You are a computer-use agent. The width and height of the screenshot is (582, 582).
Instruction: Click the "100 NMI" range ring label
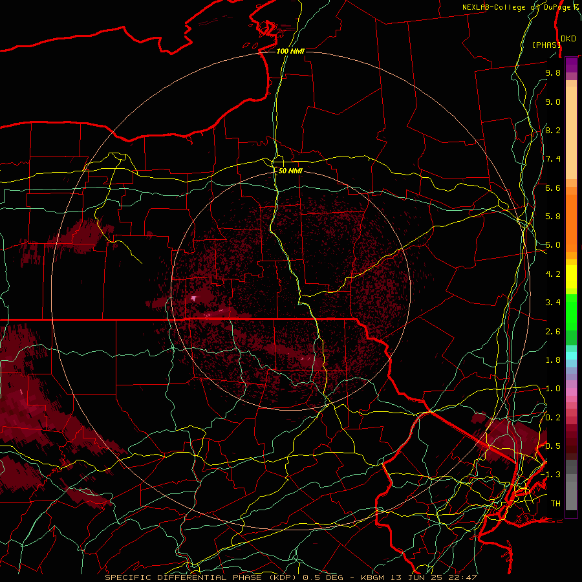tap(290, 51)
